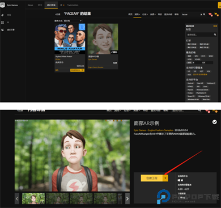This screenshot has width=221, height=208.
Task: Toggle the 4.26 engine version chip
Action: 209,71
